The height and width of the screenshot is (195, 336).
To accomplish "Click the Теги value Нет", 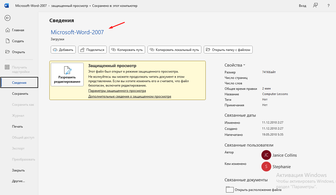I will pyautogui.click(x=265, y=99).
